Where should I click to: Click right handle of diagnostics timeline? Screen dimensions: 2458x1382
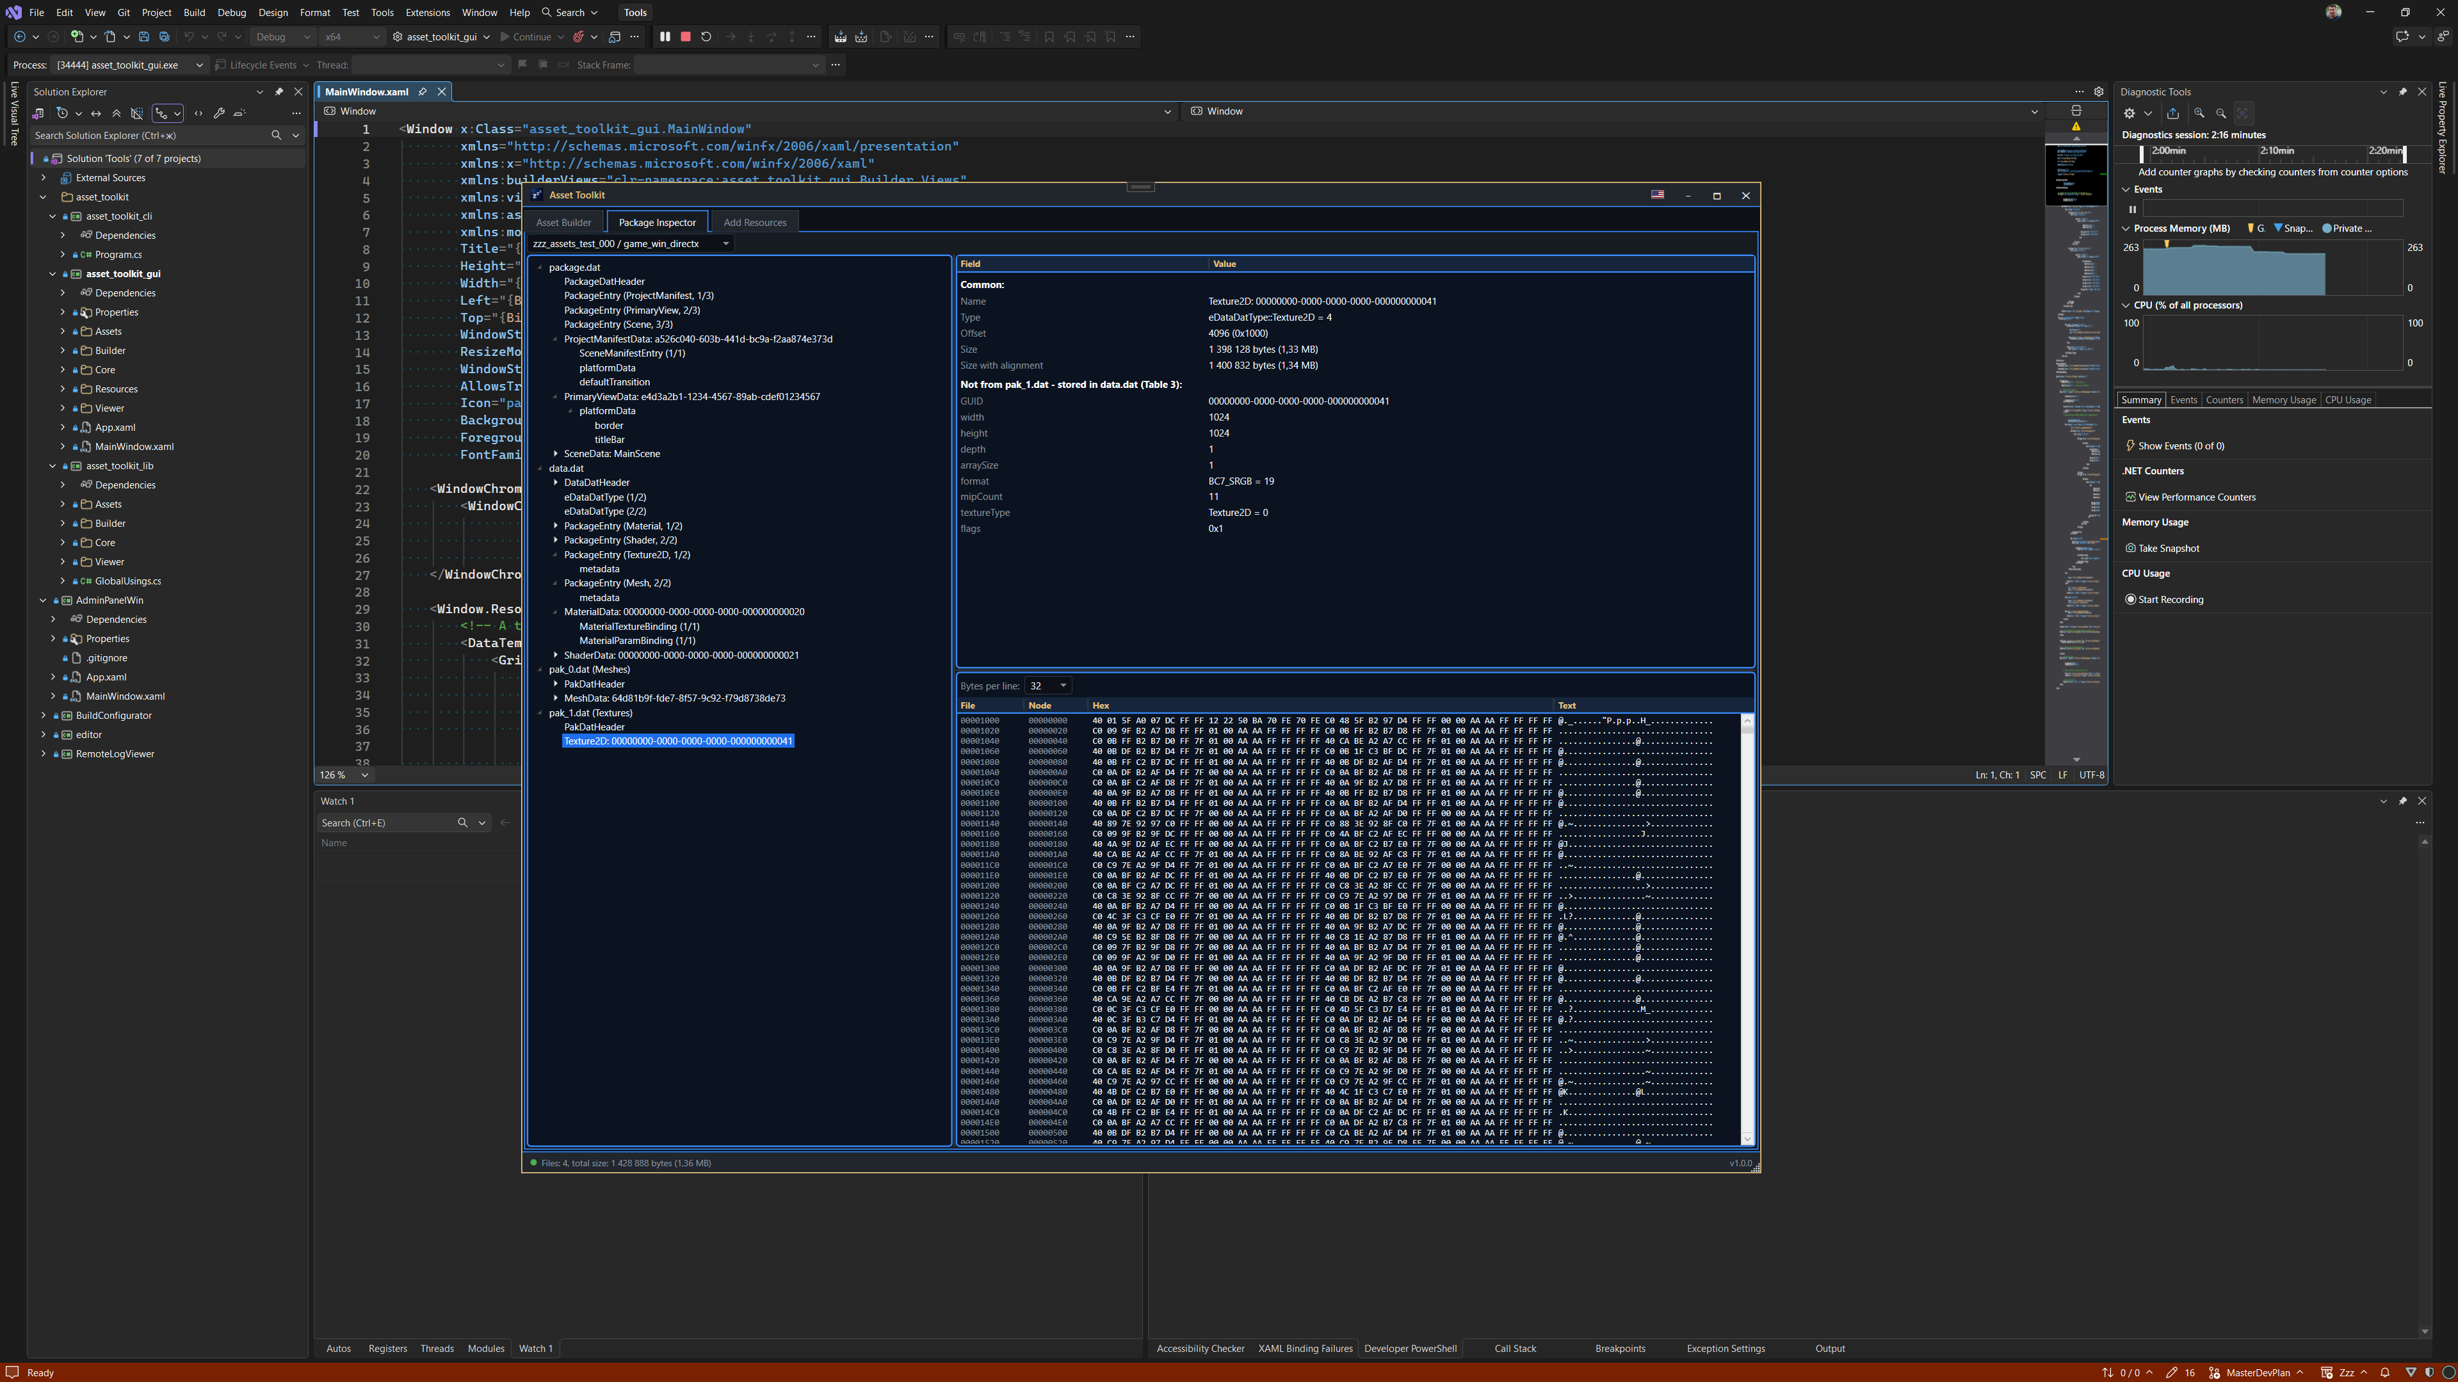click(x=2405, y=154)
